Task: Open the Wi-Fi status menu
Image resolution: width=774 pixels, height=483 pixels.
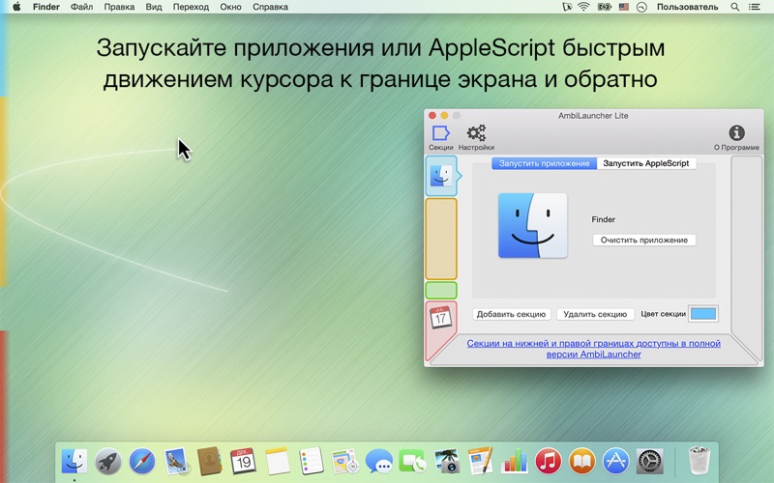Action: pyautogui.click(x=584, y=7)
